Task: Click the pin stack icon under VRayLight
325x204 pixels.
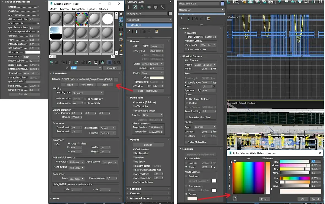Action: (129, 32)
